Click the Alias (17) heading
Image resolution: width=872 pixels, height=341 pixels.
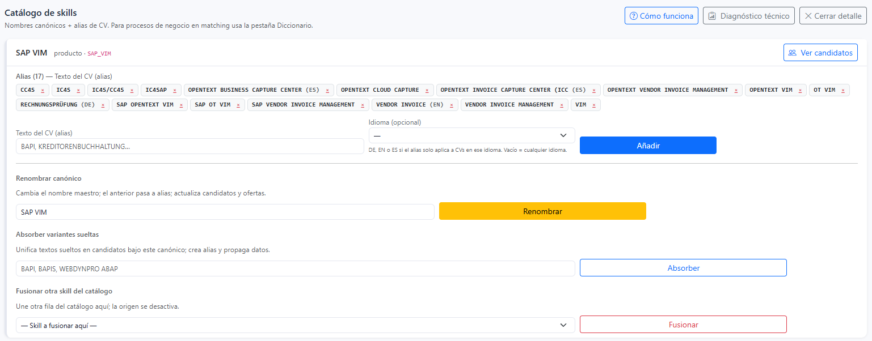coord(30,76)
